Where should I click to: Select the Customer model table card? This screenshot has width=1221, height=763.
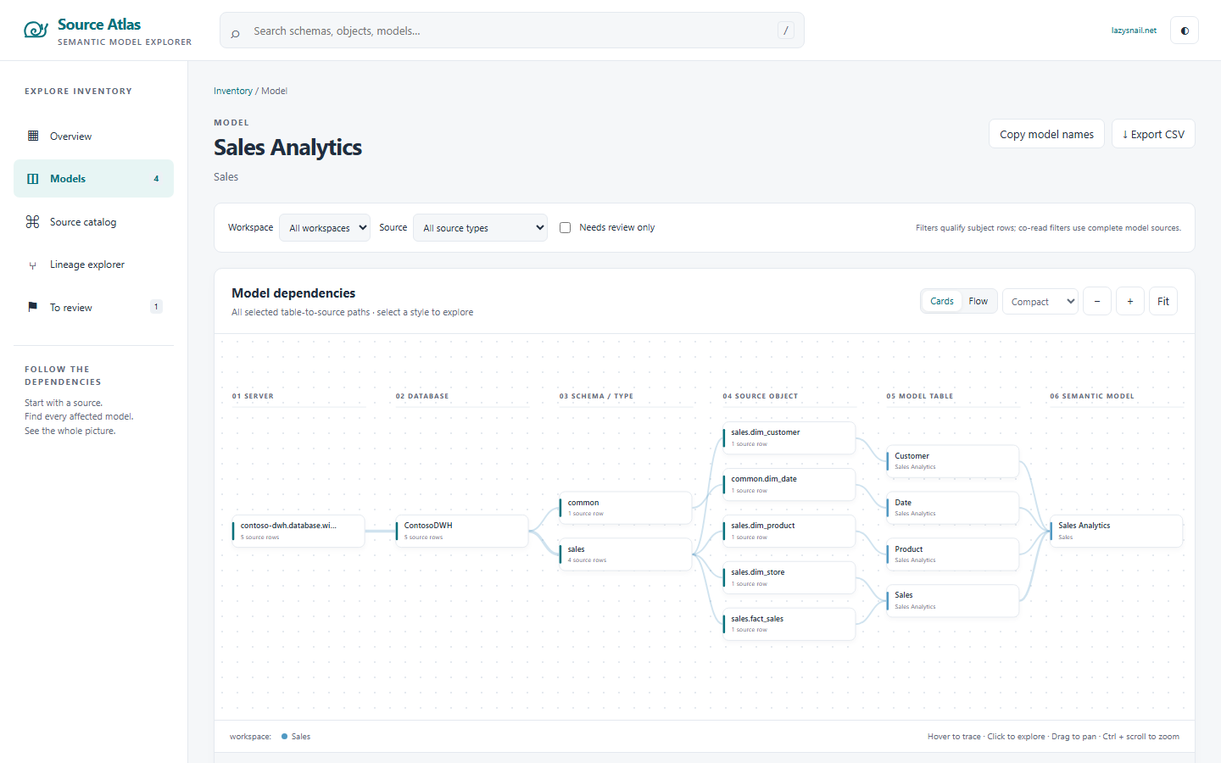(x=953, y=461)
